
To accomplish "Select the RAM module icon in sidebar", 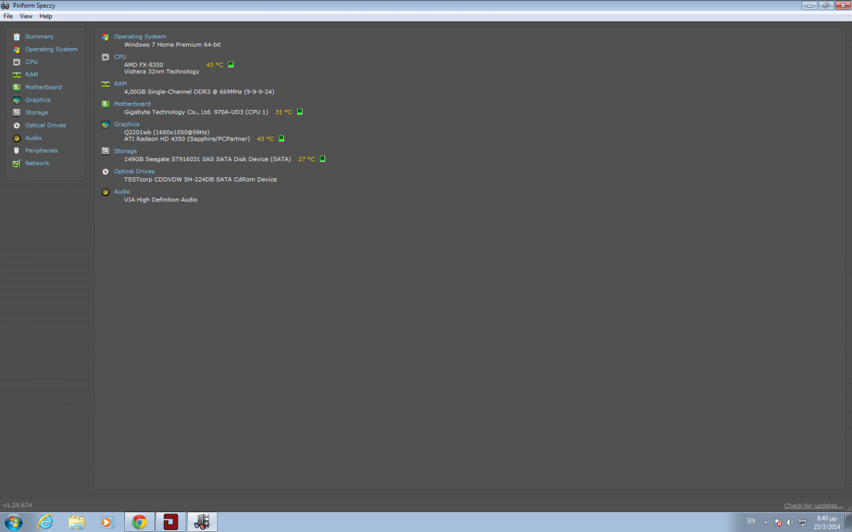I will (16, 74).
